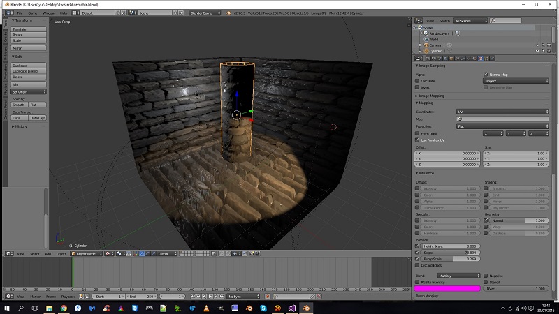This screenshot has height=314, width=559.
Task: Open the Blend mode Multiply dropdown
Action: pyautogui.click(x=458, y=276)
